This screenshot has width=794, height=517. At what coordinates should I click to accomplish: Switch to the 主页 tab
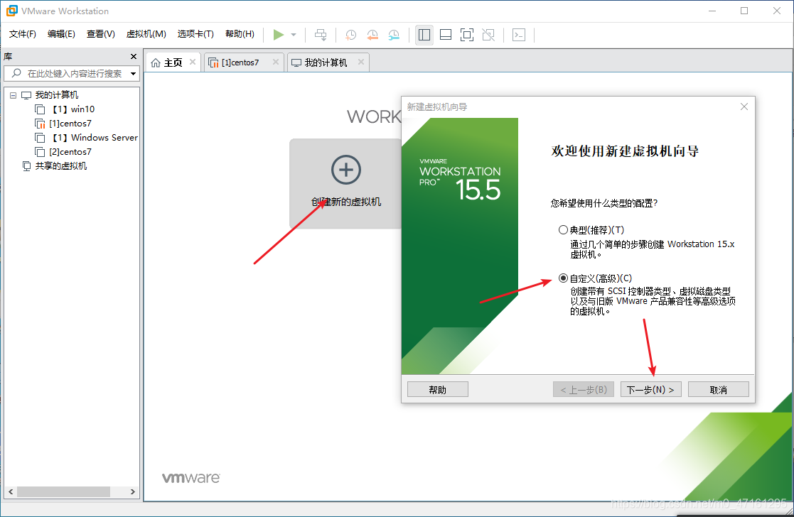pos(173,62)
